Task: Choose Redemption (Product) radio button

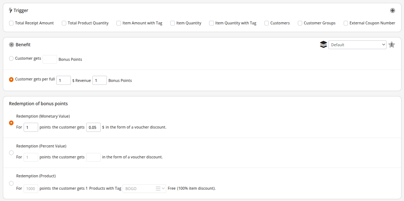Action: pyautogui.click(x=11, y=184)
